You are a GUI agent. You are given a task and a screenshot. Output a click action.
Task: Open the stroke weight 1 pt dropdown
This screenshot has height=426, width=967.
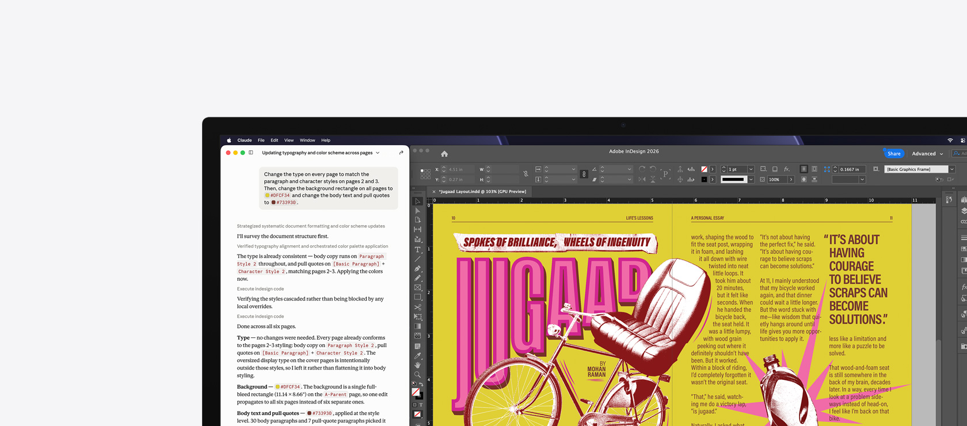pos(751,169)
